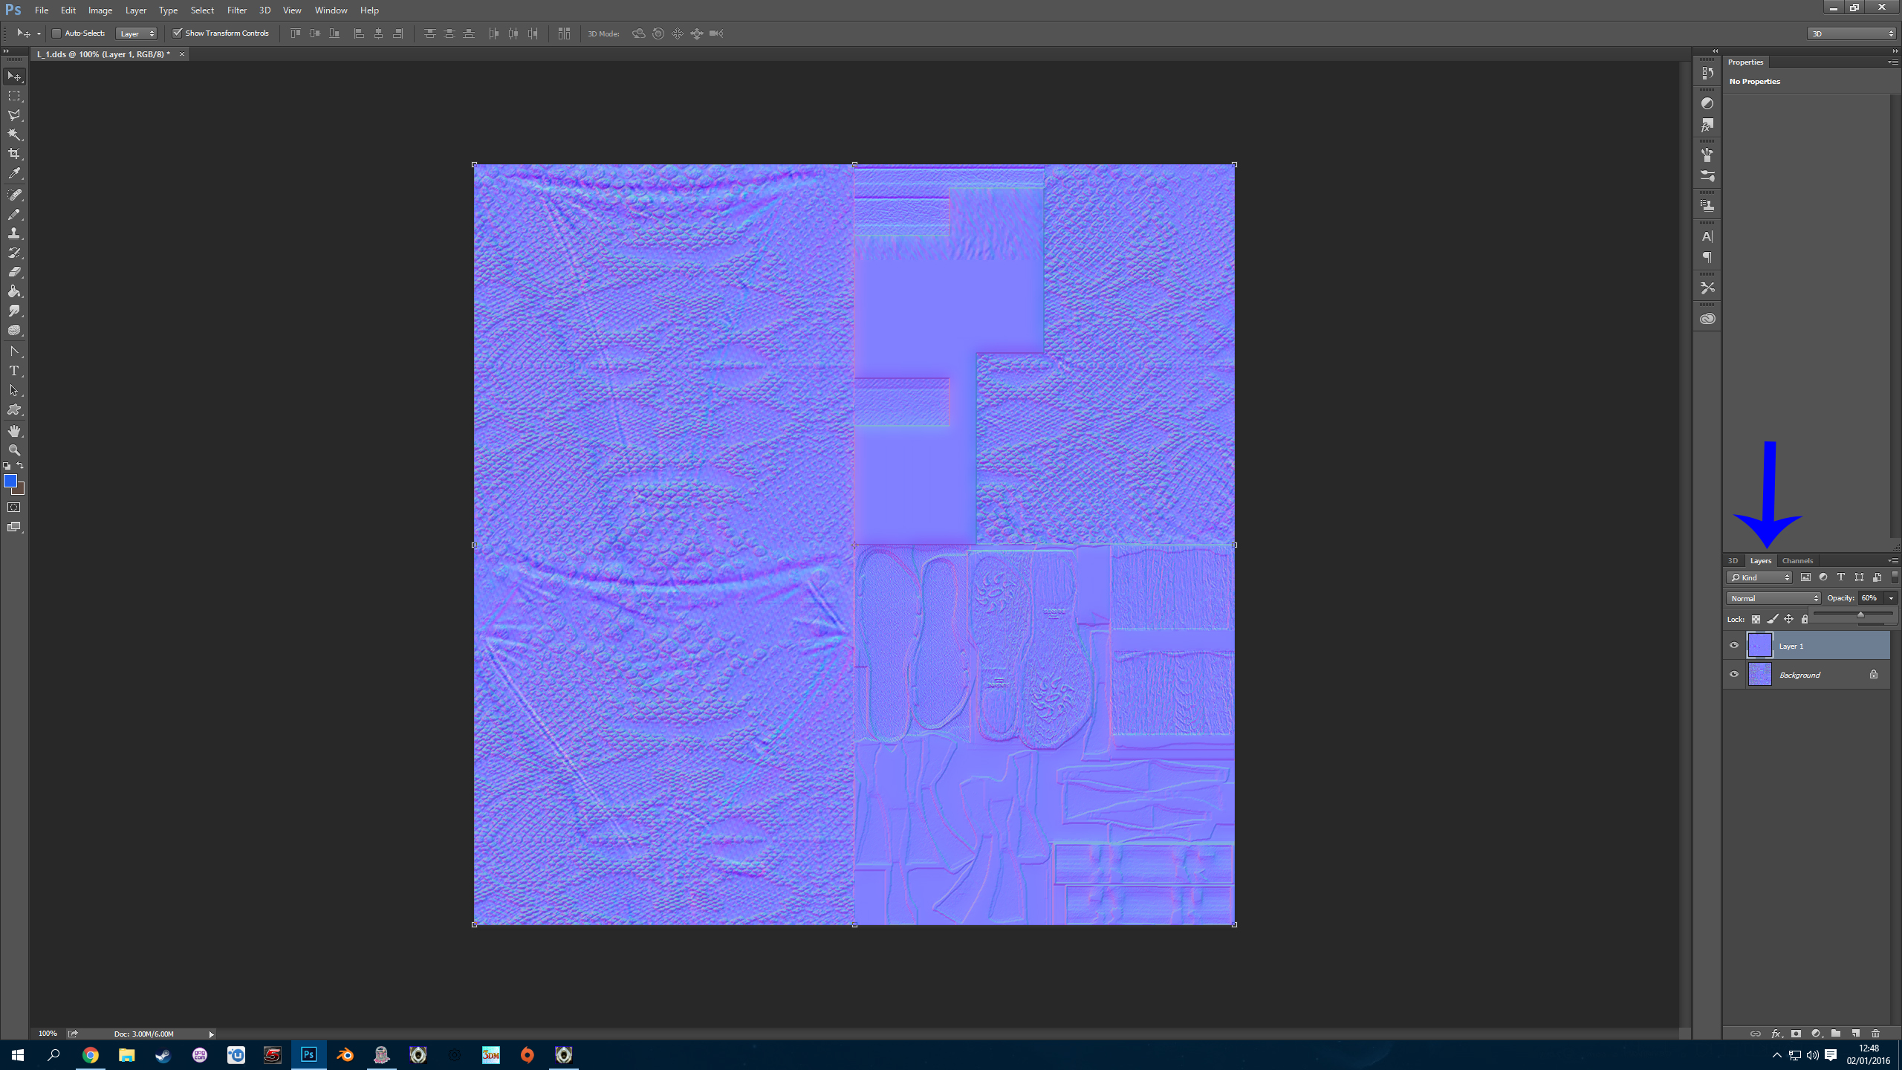The height and width of the screenshot is (1070, 1902).
Task: Choose the Eyedropper tool
Action: (x=14, y=173)
